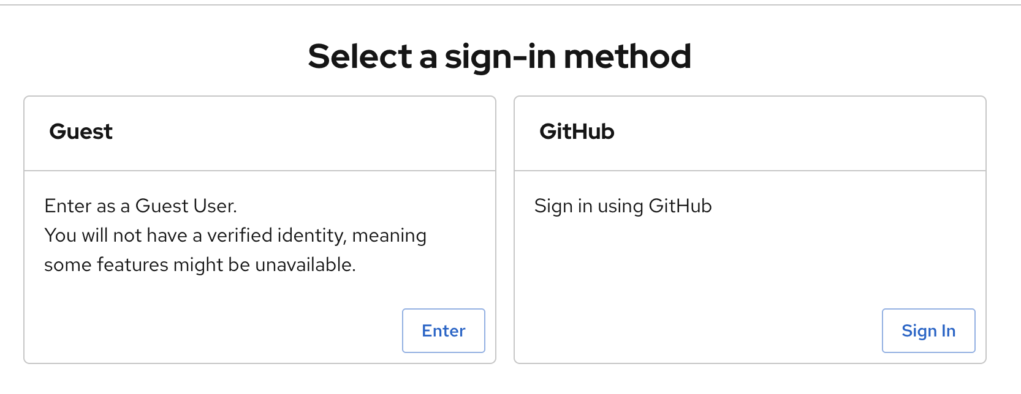Image resolution: width=1021 pixels, height=394 pixels.
Task: Select the GitHub card title
Action: pyautogui.click(x=577, y=132)
